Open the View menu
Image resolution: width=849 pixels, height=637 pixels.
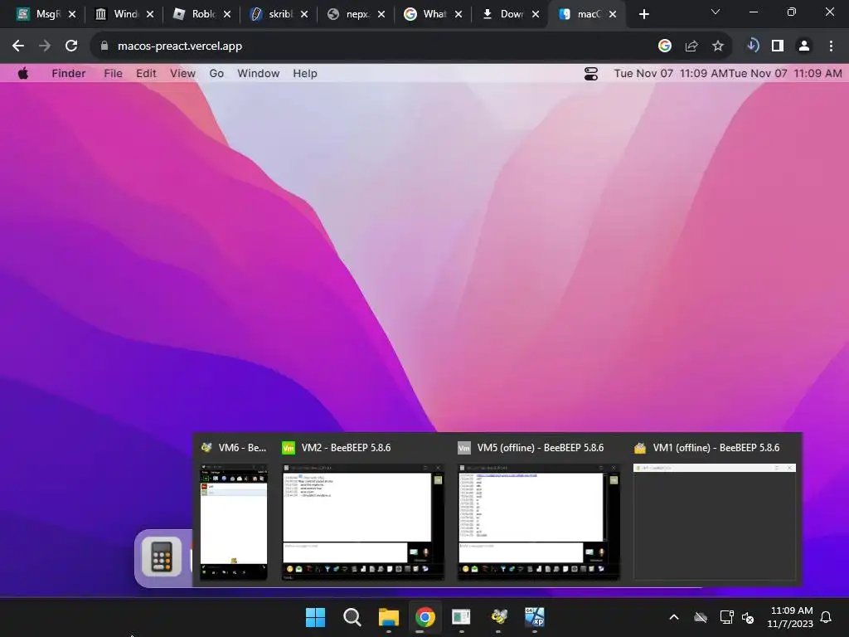pos(182,73)
